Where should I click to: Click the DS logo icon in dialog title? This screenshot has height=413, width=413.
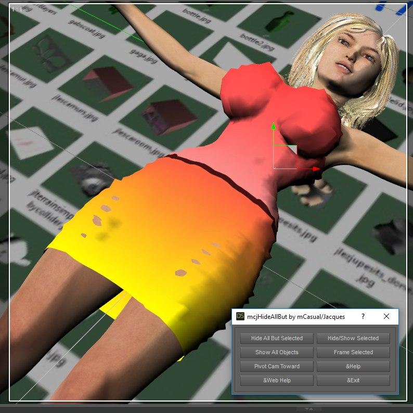coord(240,316)
